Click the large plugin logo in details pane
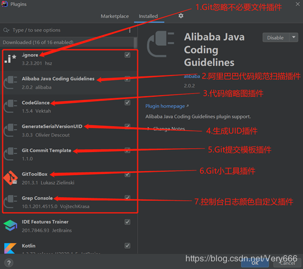This screenshot has height=269, width=303. [160, 44]
